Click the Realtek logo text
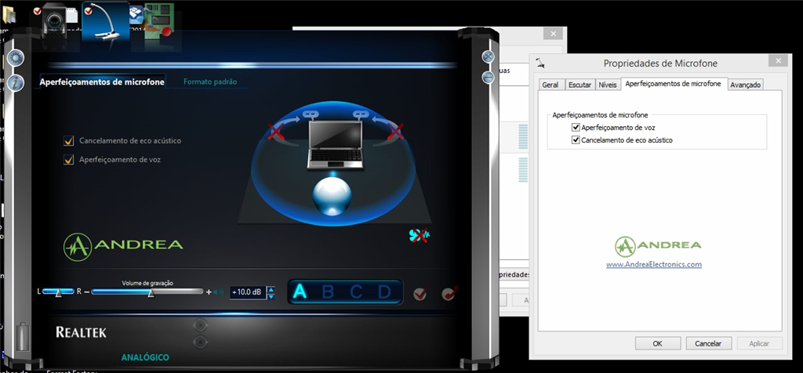 [82, 332]
